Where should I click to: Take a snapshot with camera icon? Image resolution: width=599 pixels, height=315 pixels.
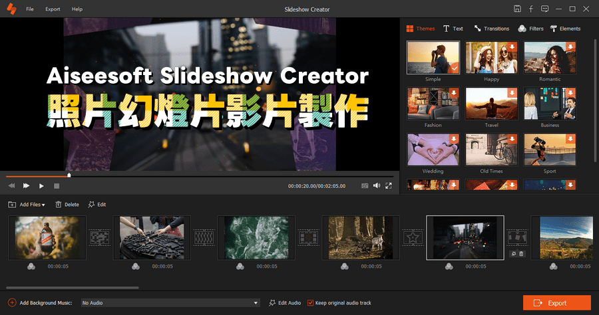pyautogui.click(x=365, y=185)
